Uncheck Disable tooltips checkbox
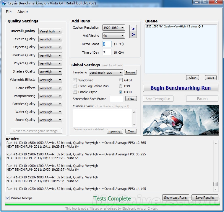The image size is (224, 212). [7, 198]
